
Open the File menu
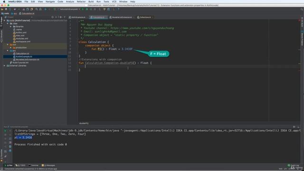point(26,1)
